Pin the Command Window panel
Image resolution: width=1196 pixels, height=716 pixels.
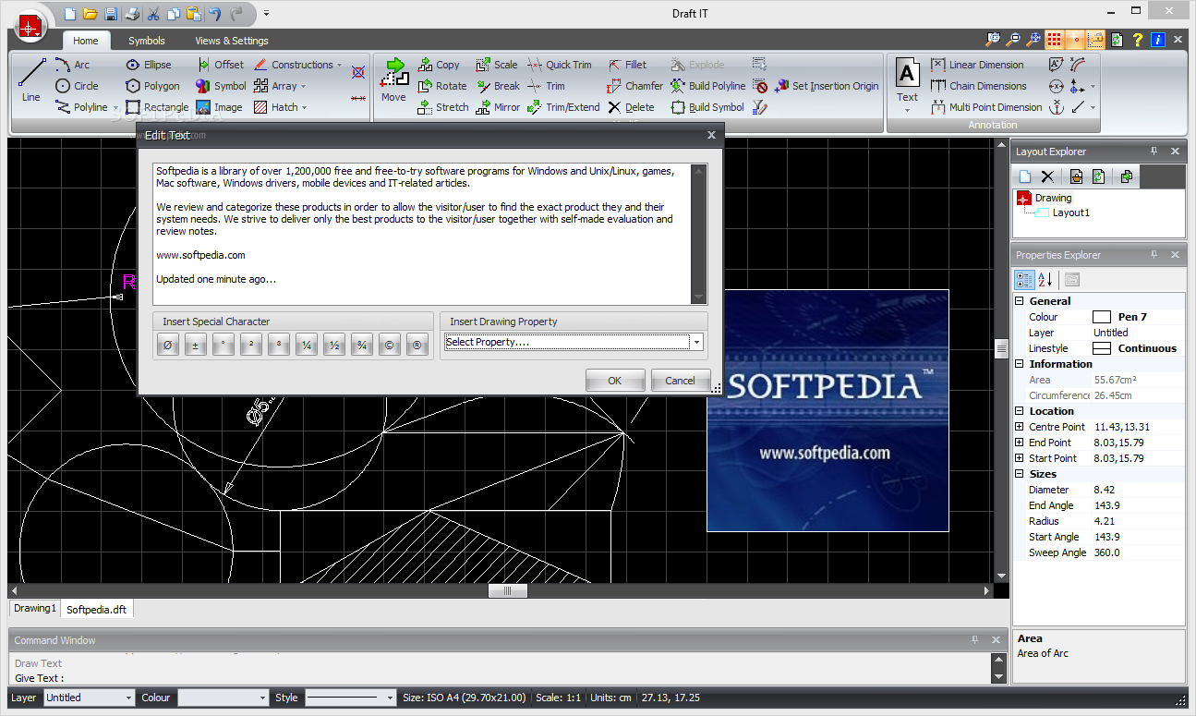(974, 640)
